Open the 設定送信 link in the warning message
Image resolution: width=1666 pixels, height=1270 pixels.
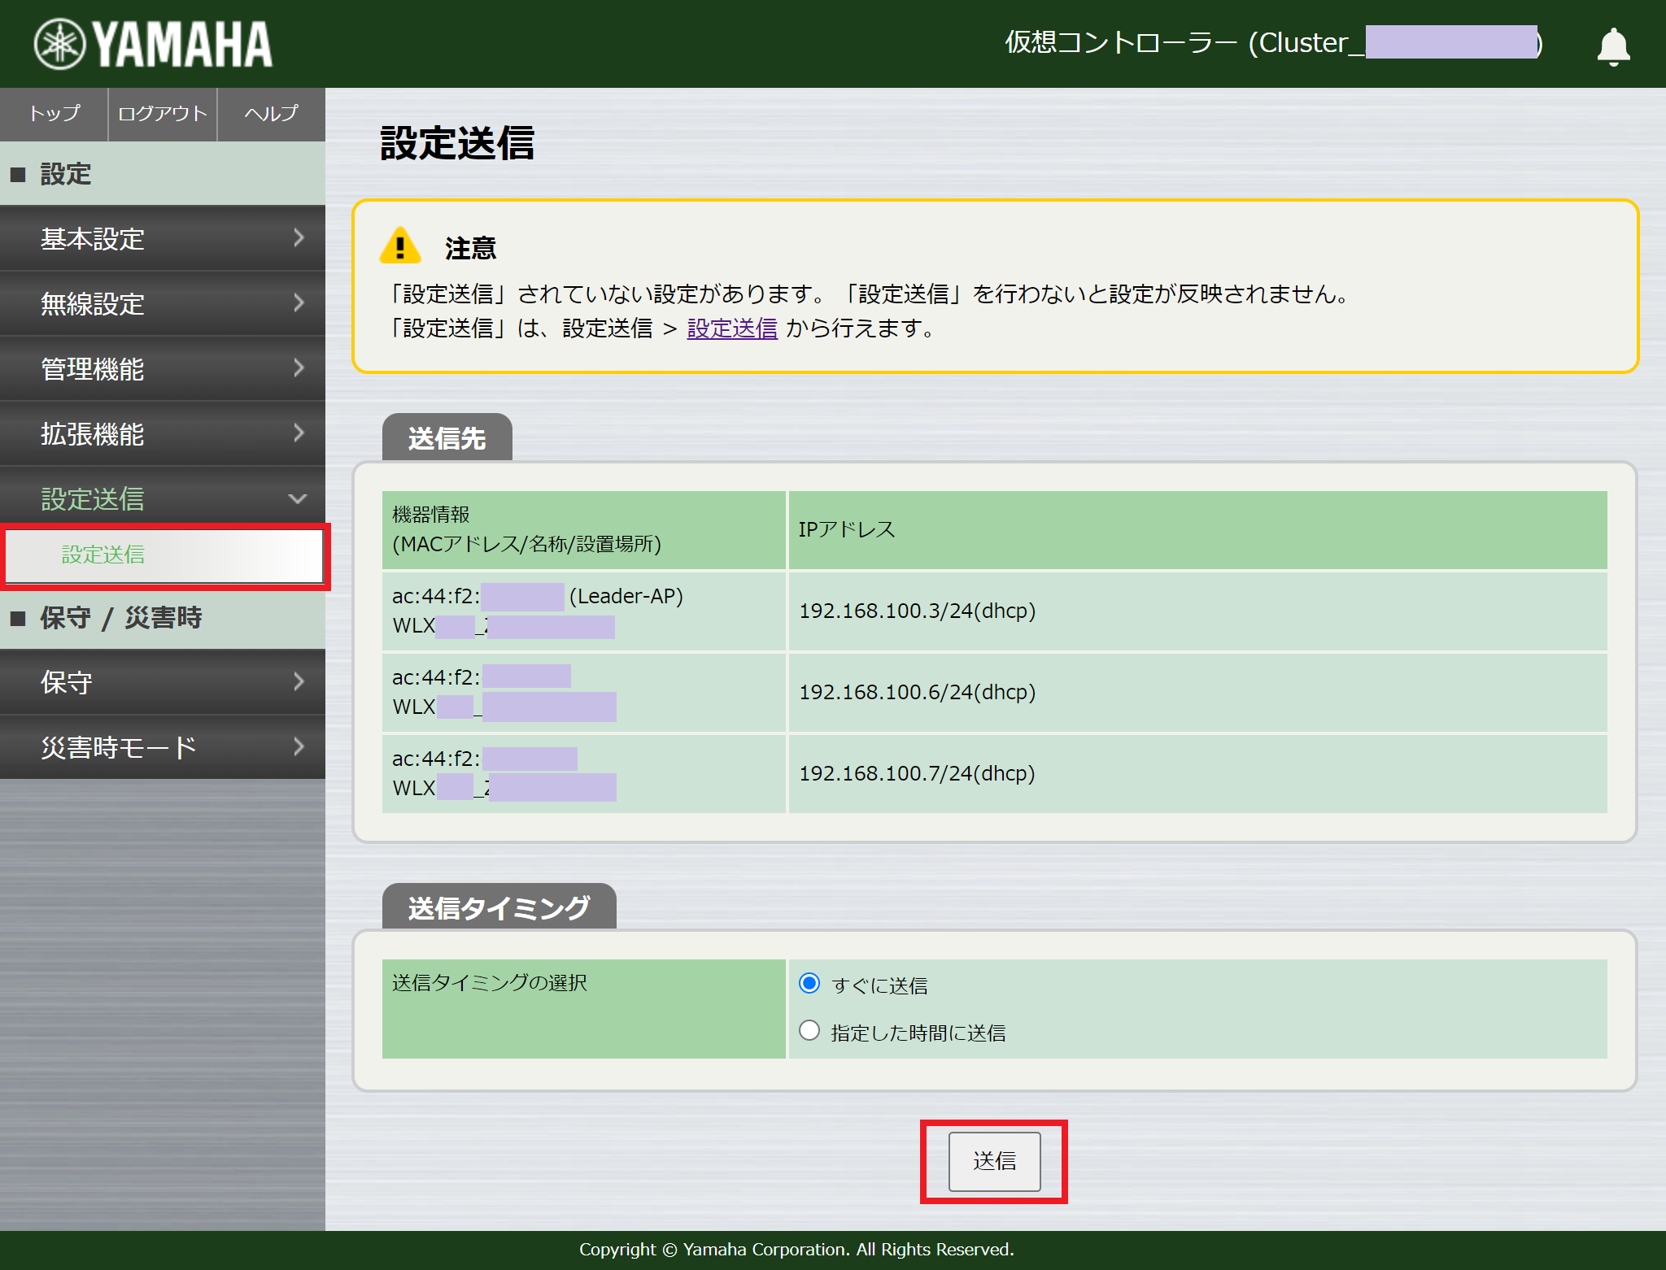click(x=731, y=328)
